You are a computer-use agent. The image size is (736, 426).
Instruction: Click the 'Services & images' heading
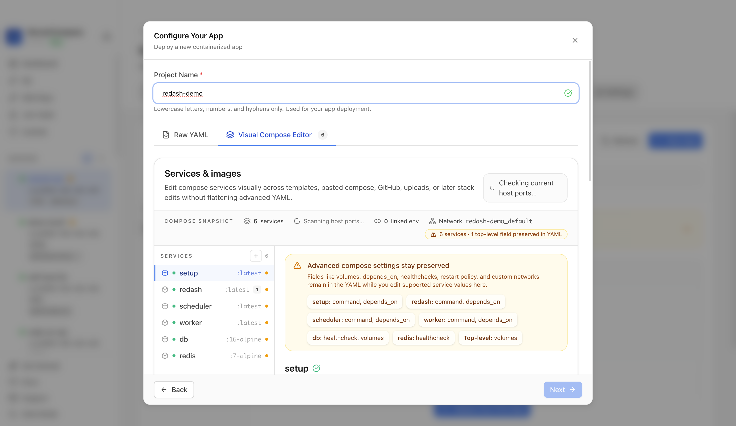202,174
